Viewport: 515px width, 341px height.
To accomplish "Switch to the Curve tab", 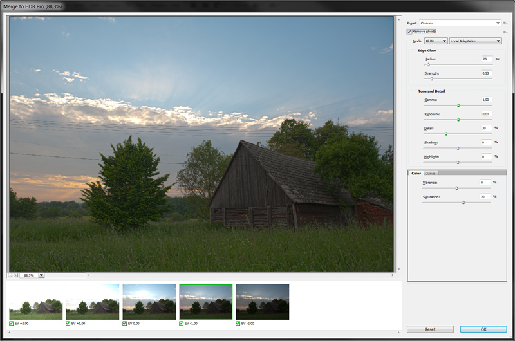I will pyautogui.click(x=430, y=173).
